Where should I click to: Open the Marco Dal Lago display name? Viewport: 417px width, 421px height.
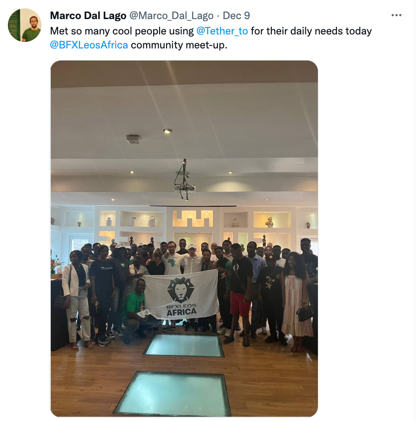tap(88, 15)
